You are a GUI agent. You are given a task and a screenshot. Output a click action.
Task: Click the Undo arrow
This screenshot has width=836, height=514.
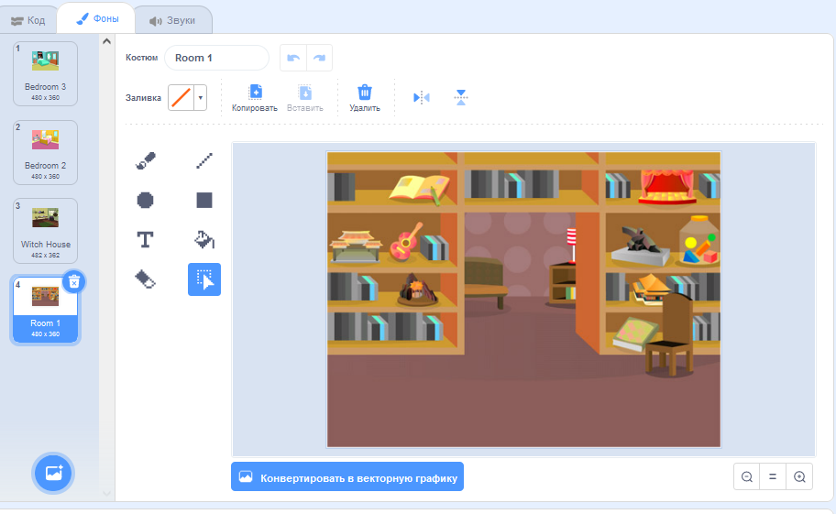point(293,58)
